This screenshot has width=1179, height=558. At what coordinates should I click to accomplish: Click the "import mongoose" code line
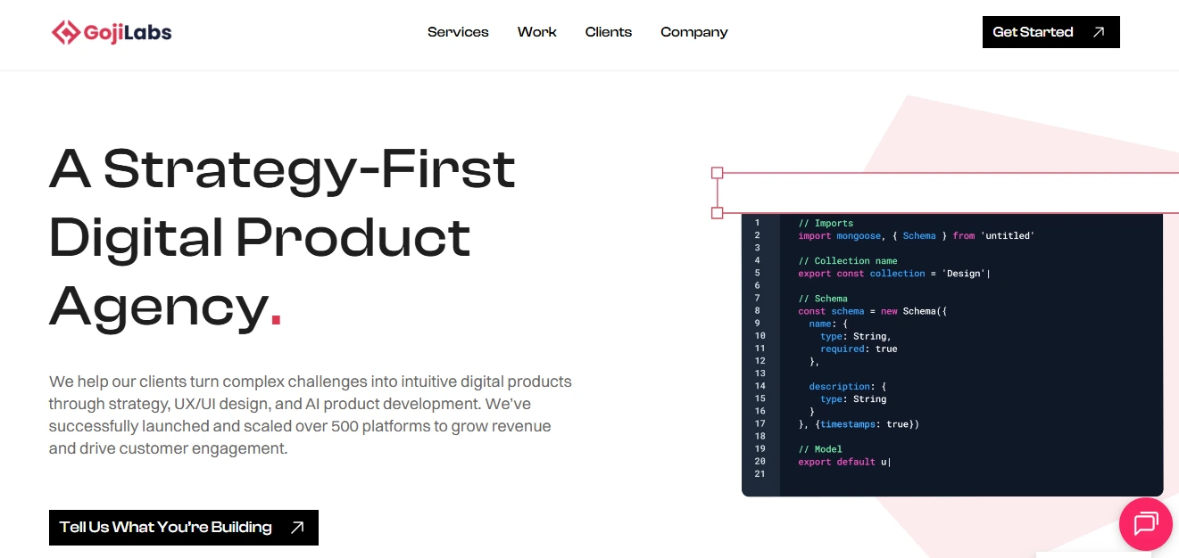coord(916,236)
